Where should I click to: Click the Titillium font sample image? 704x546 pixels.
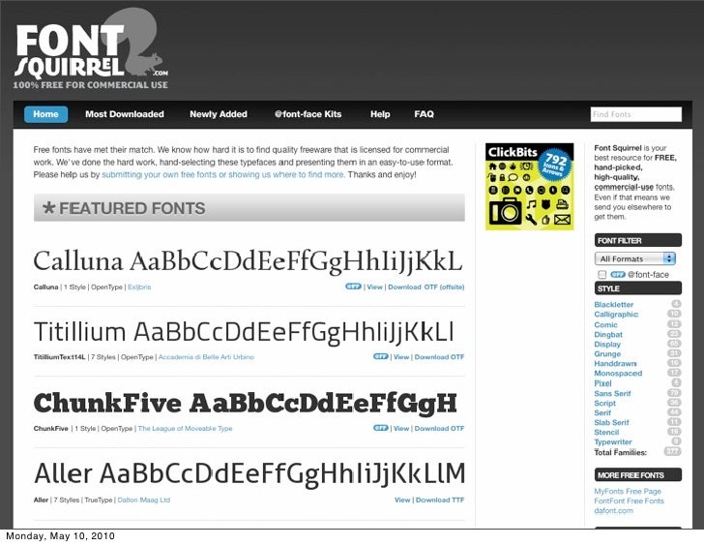(x=244, y=333)
